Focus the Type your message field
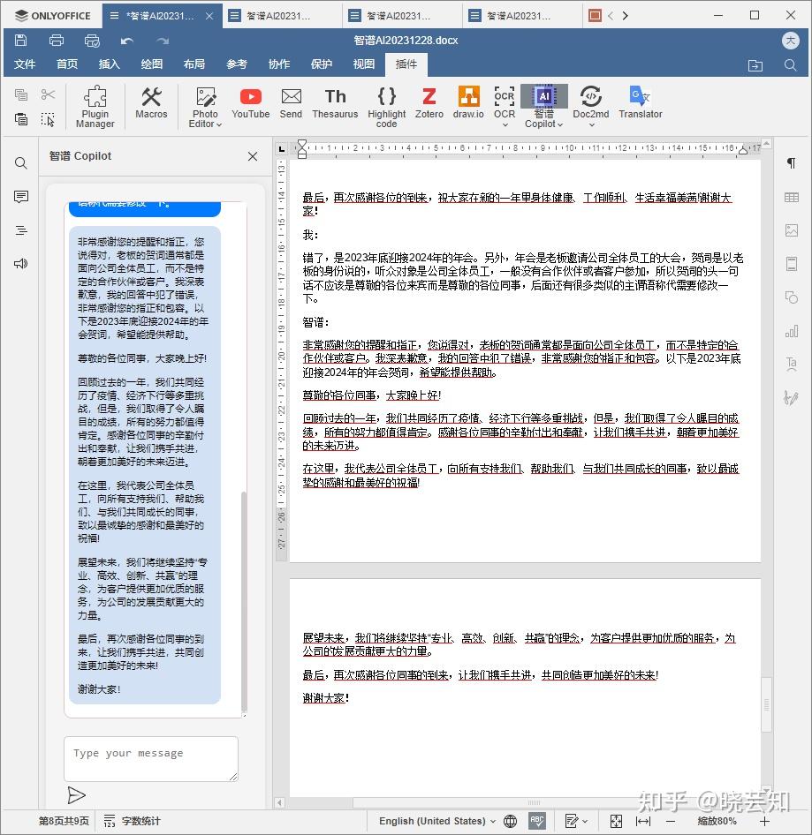The image size is (812, 835). (x=151, y=759)
